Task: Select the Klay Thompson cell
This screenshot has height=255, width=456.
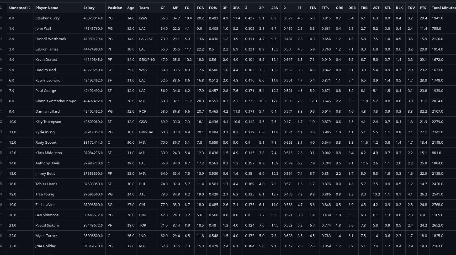Action: tap(57, 122)
